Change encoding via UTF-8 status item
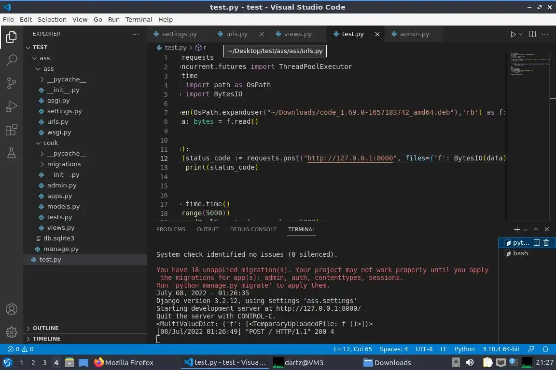The height and width of the screenshot is (370, 556). pyautogui.click(x=424, y=349)
